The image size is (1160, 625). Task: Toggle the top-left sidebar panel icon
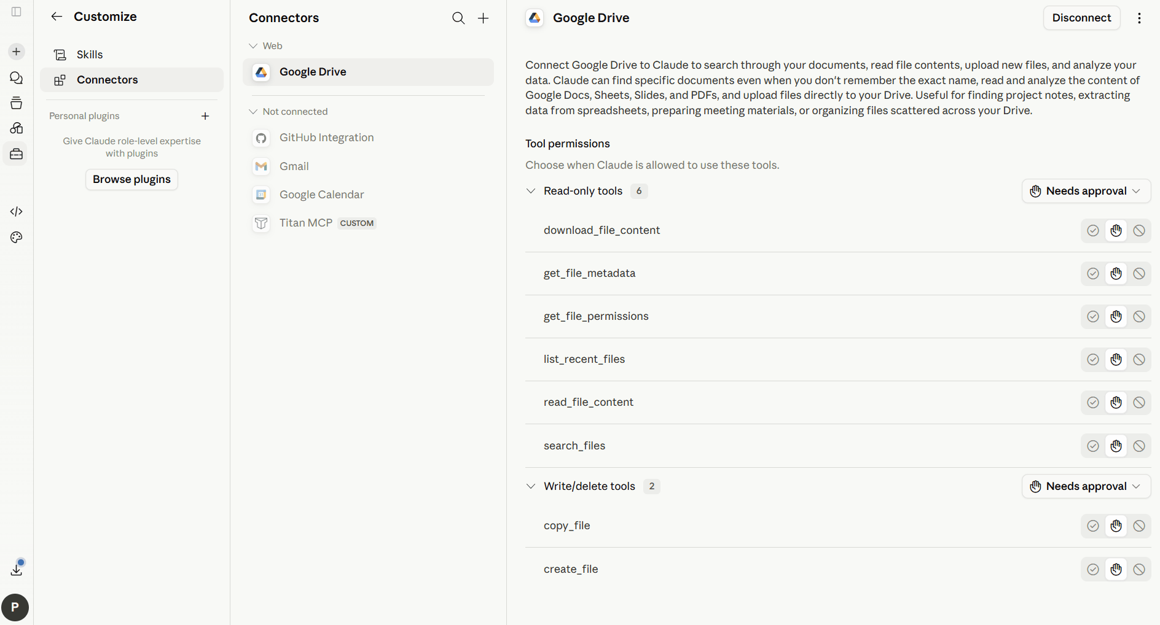click(x=17, y=12)
